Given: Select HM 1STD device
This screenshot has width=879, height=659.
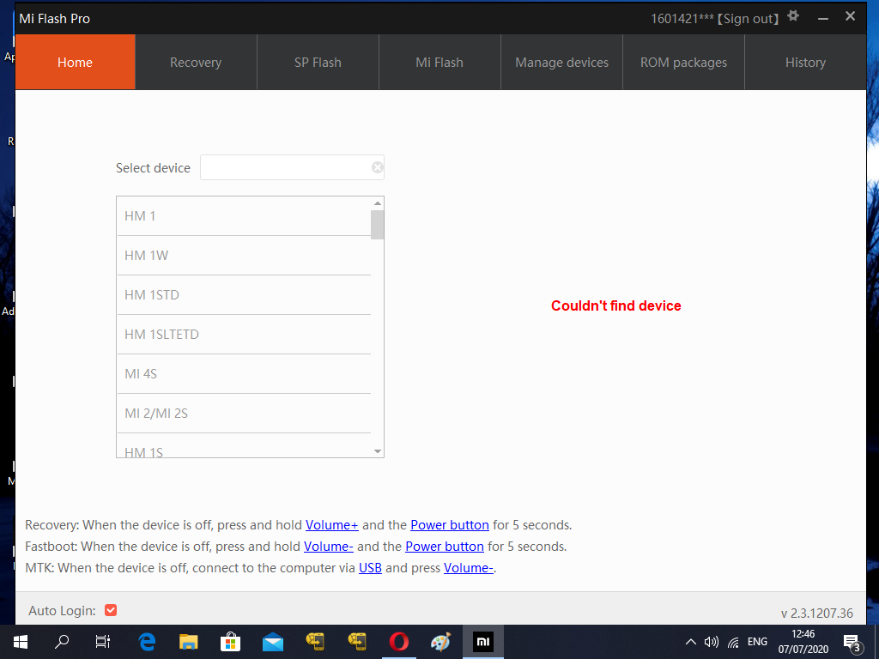Looking at the screenshot, I should click(244, 295).
